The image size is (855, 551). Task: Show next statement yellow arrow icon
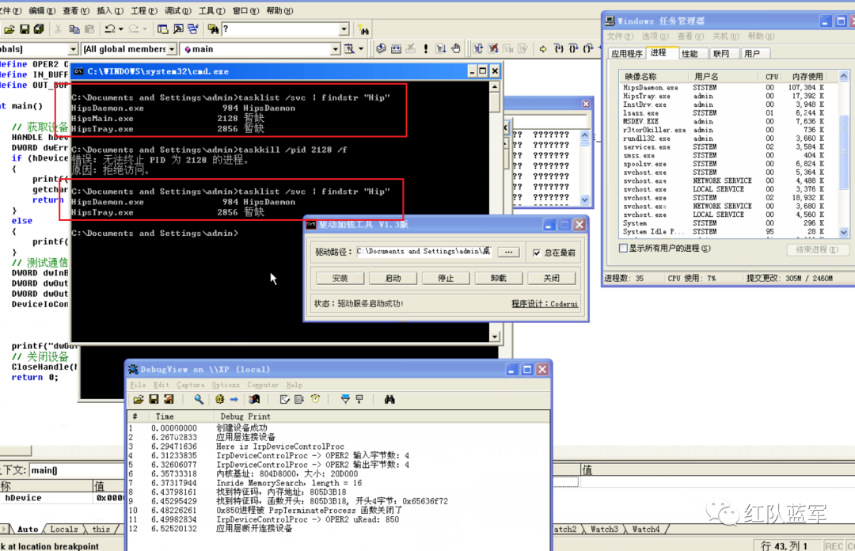[543, 48]
